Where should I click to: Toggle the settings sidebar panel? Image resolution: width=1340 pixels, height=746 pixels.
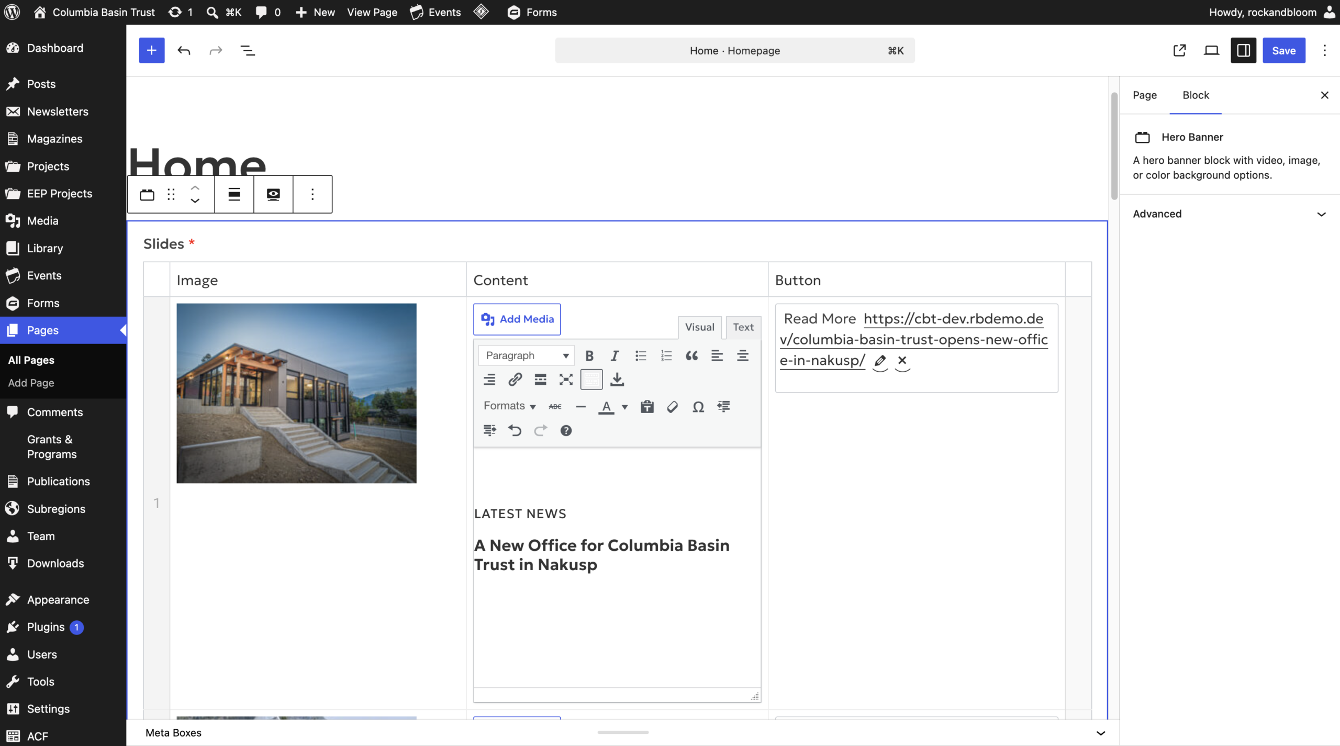click(1244, 50)
